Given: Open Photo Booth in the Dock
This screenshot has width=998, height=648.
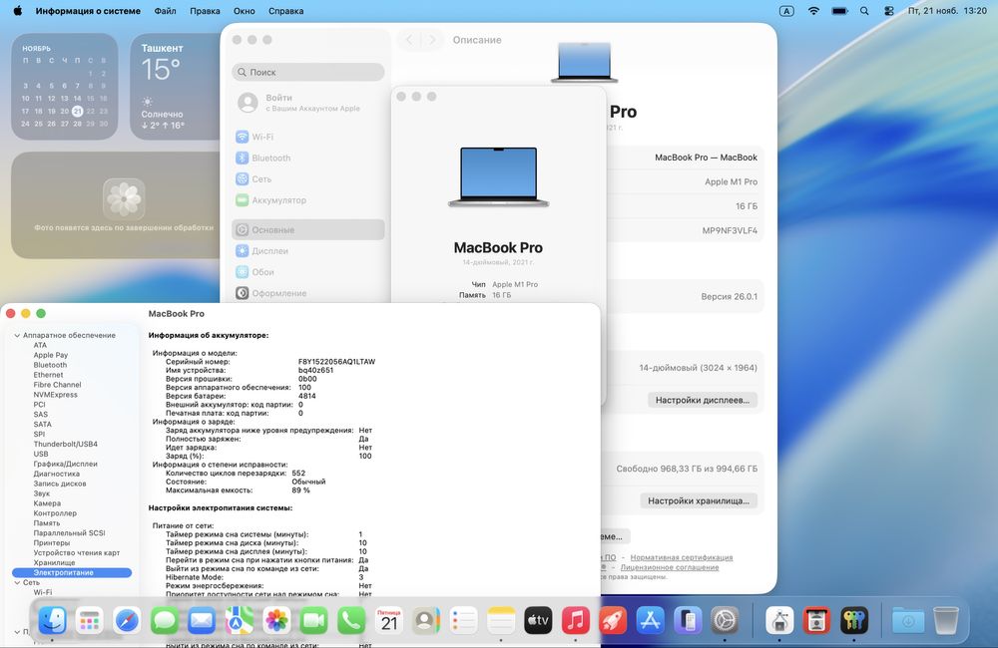Looking at the screenshot, I should click(816, 620).
